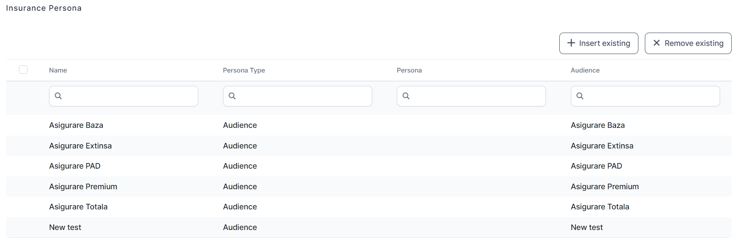Select the Asigurare PAD audience cell
This screenshot has height=245, width=742.
point(596,166)
